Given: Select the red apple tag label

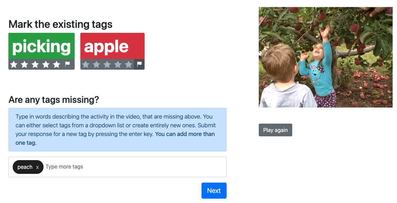Looking at the screenshot, I should tap(112, 46).
